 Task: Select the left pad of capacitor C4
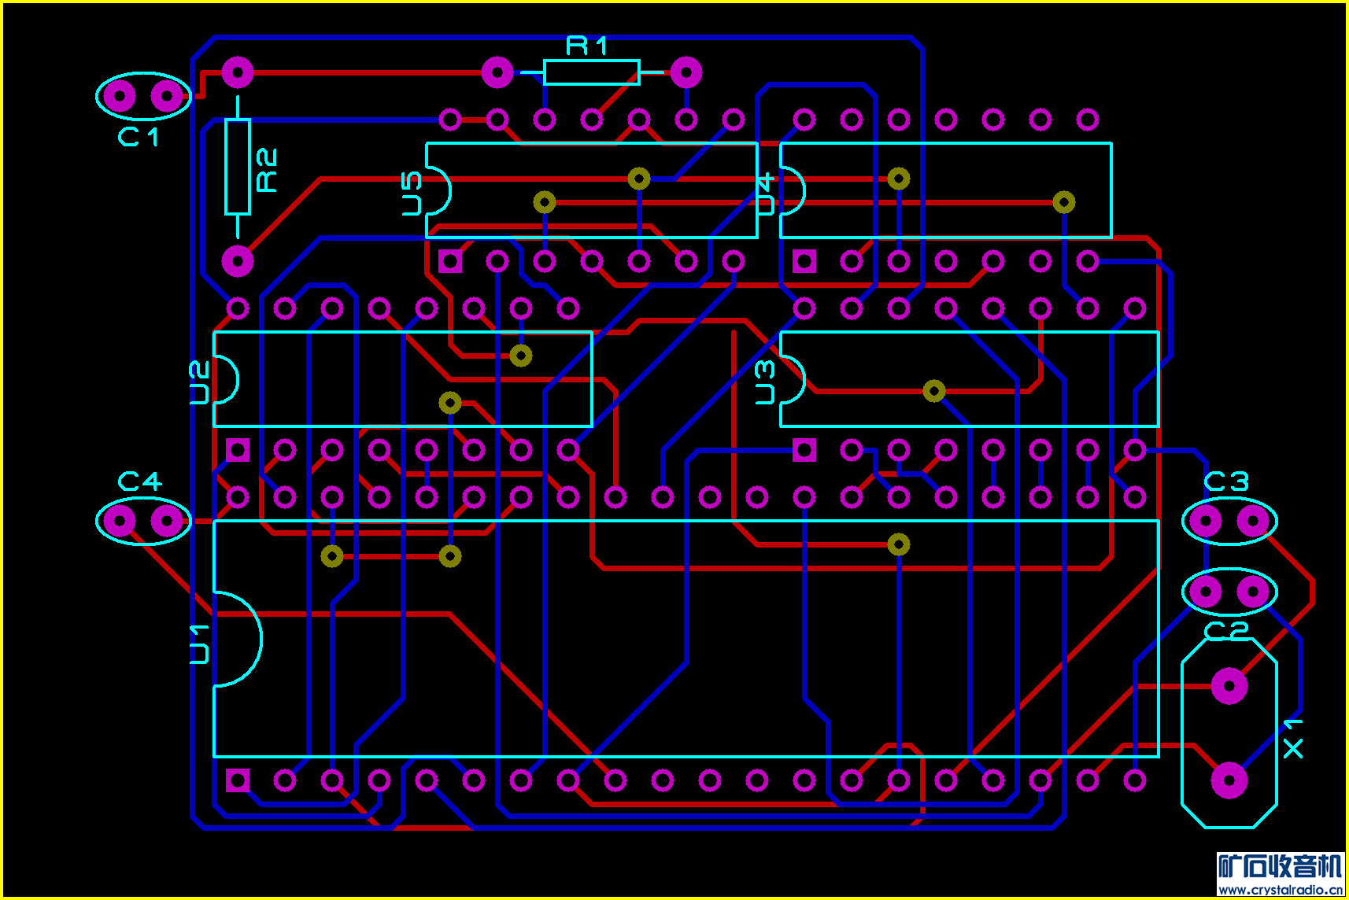click(x=120, y=521)
